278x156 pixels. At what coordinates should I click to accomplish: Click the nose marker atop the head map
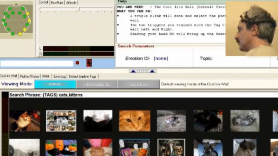(x=17, y=4)
